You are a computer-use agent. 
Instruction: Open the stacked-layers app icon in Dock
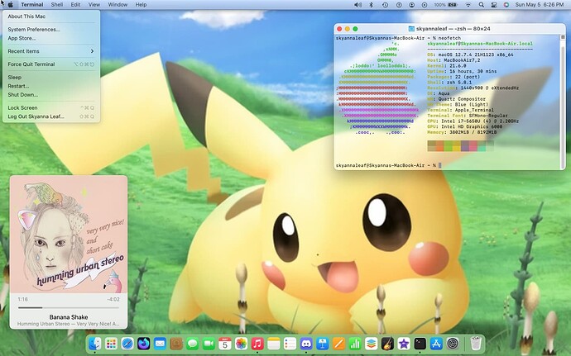pos(371,344)
